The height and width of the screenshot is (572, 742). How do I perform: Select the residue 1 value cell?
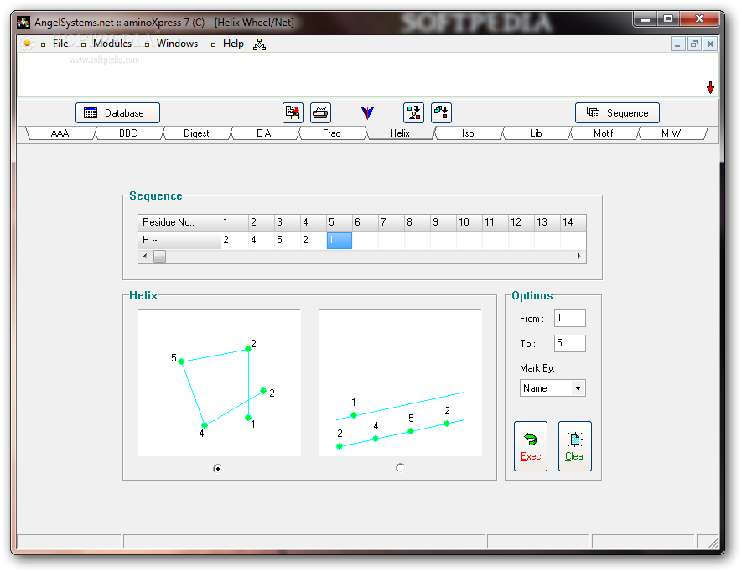pyautogui.click(x=234, y=240)
